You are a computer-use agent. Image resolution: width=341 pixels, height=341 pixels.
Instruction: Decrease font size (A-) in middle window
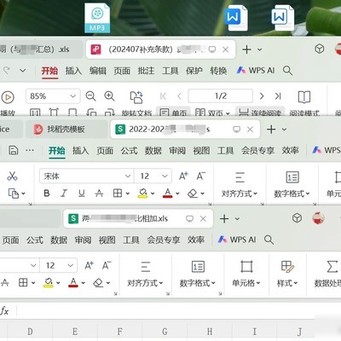(201, 176)
